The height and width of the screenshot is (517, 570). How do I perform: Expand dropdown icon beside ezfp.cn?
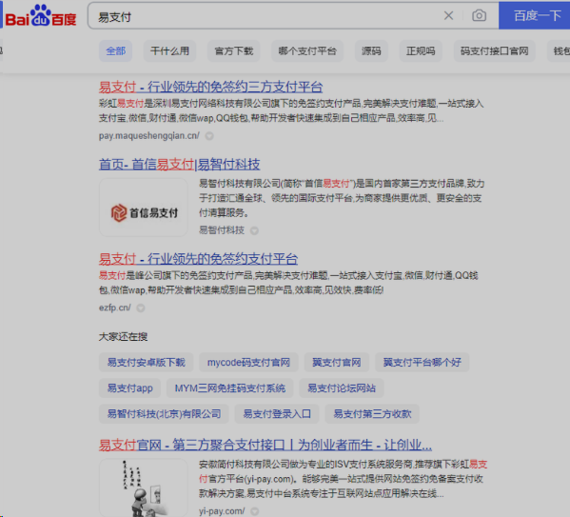pos(141,308)
